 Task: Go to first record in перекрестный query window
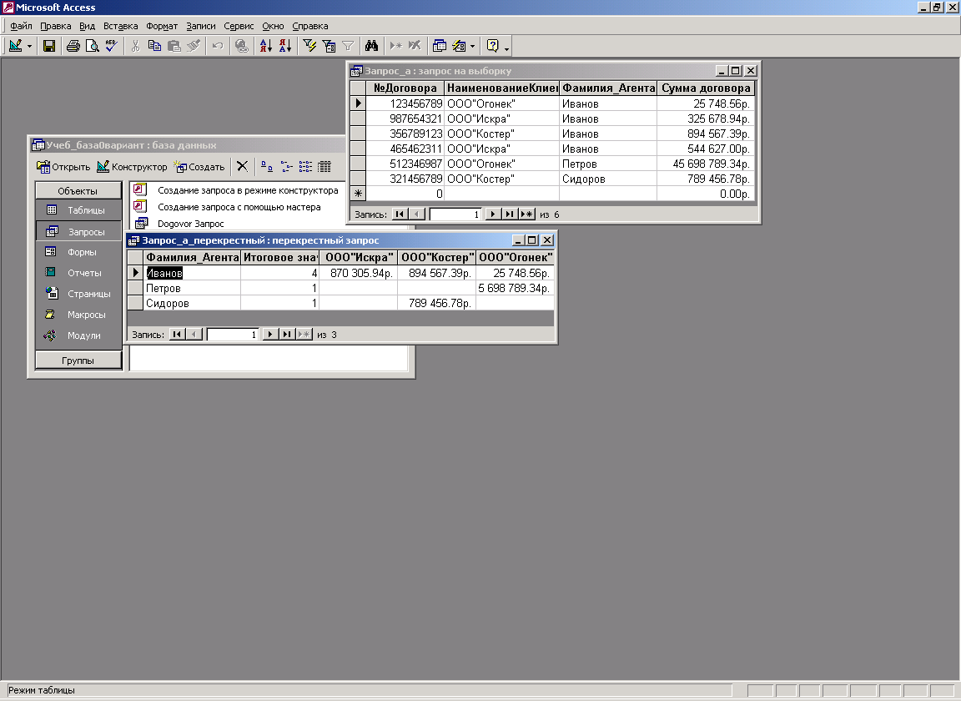click(177, 335)
